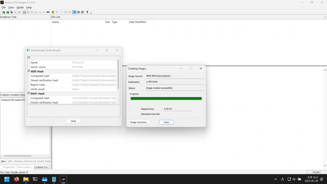
Task: Open the Windows Start menu
Action: [x=7, y=179]
